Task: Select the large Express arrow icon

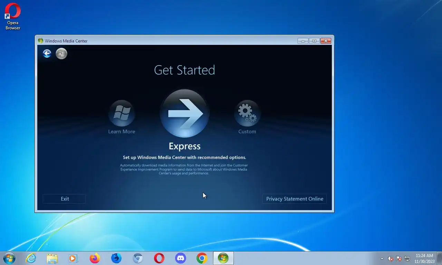Action: (184, 113)
